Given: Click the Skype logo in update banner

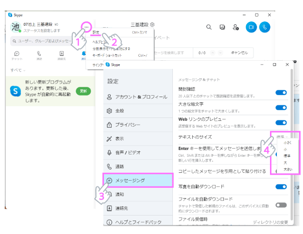Looking at the screenshot, I should (x=16, y=91).
